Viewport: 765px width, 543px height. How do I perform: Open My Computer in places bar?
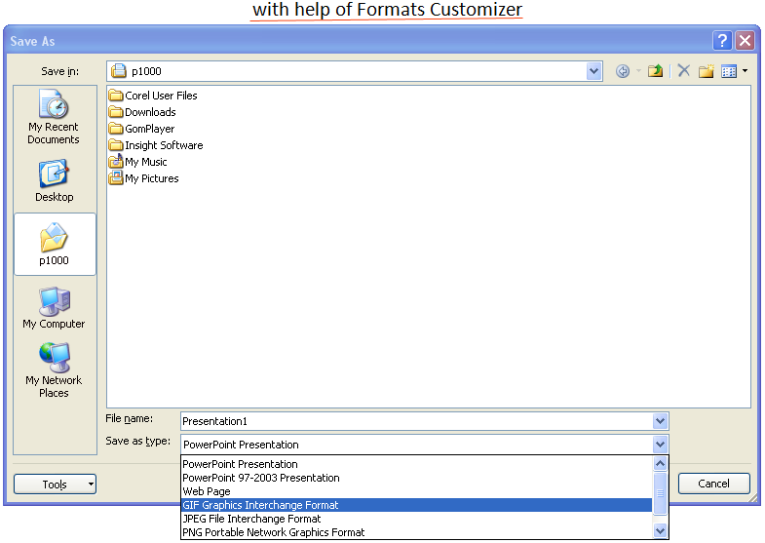point(54,307)
